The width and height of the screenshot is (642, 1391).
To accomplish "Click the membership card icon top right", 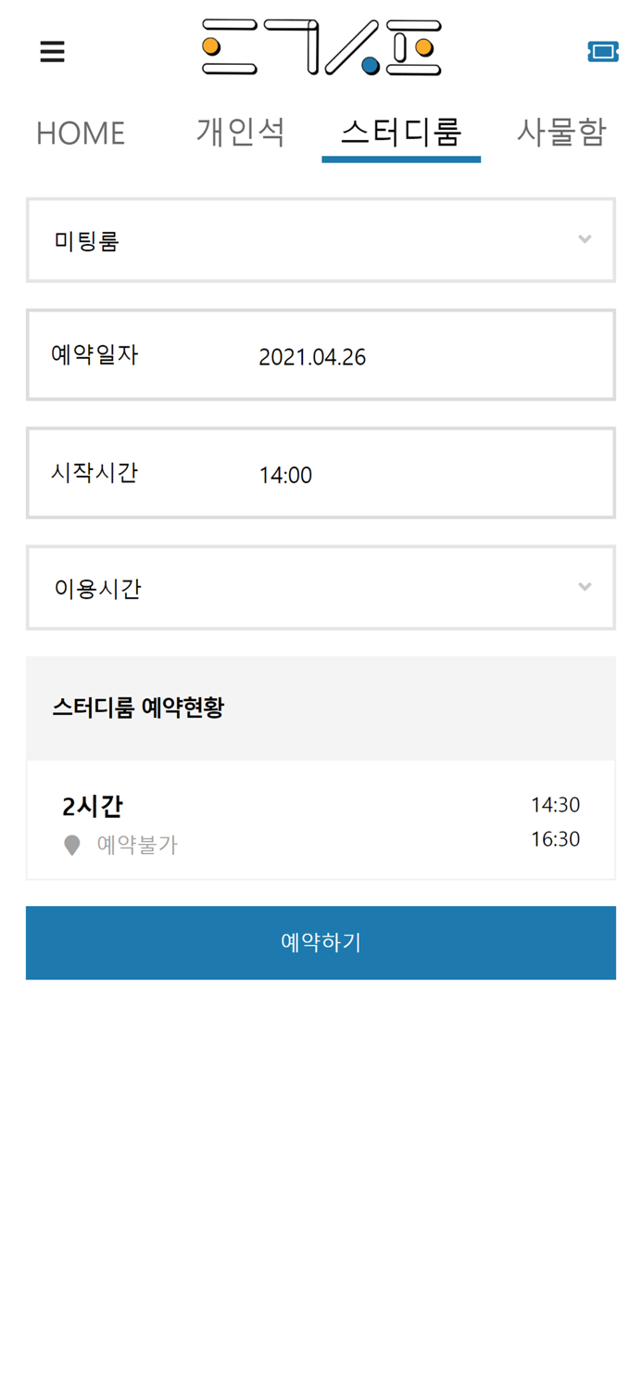I will [605, 51].
